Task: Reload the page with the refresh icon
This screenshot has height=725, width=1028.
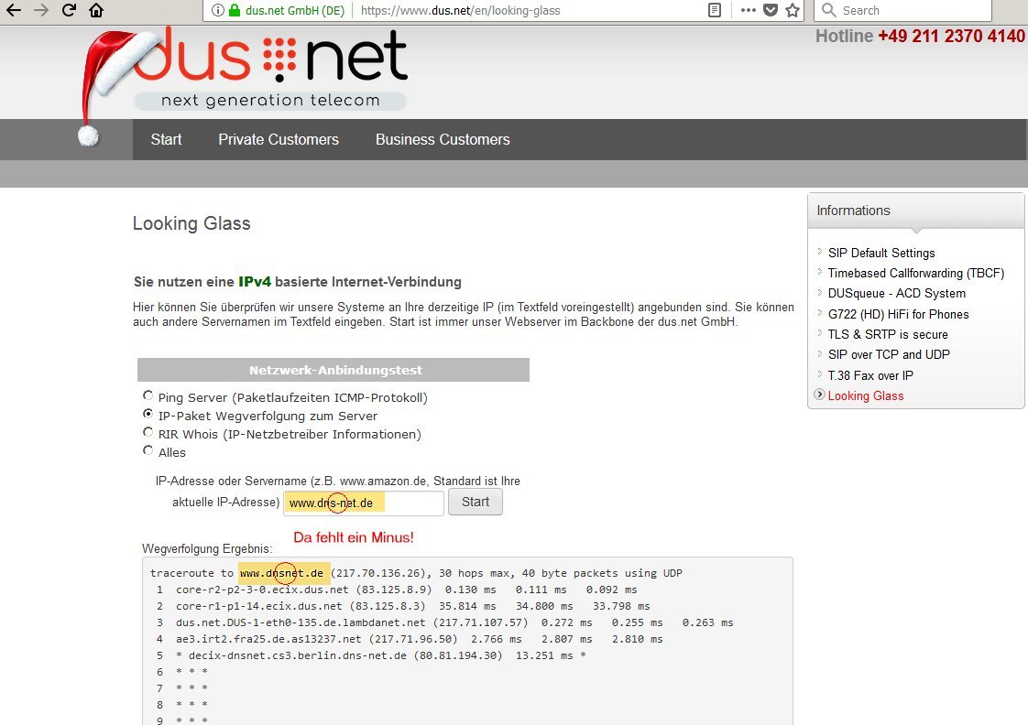Action: (69, 11)
